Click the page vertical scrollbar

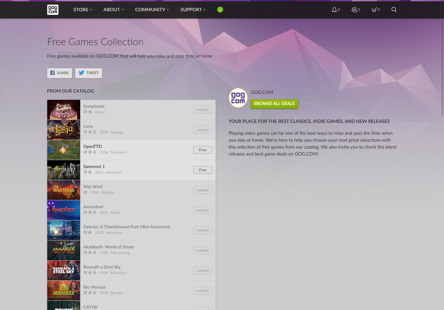coord(442,59)
